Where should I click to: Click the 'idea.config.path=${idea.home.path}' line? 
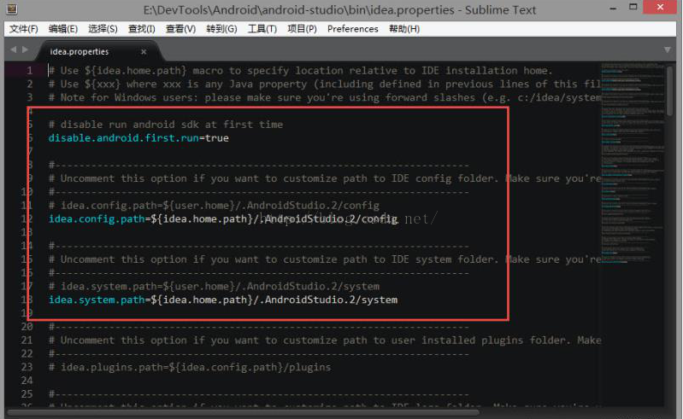click(x=223, y=218)
